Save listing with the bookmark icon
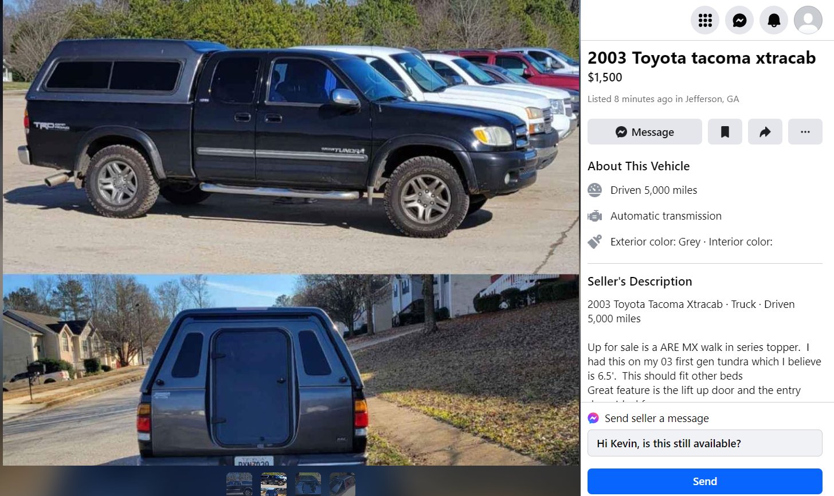Image resolution: width=834 pixels, height=496 pixels. [x=725, y=132]
